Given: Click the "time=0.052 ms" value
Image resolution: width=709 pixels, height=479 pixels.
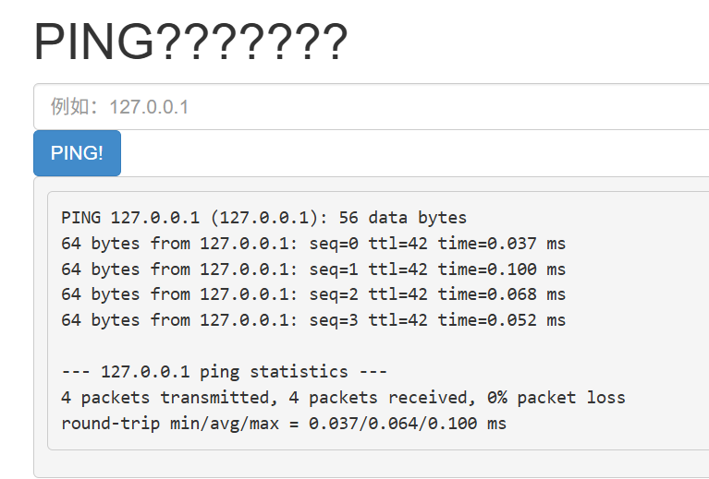Looking at the screenshot, I should pos(501,320).
